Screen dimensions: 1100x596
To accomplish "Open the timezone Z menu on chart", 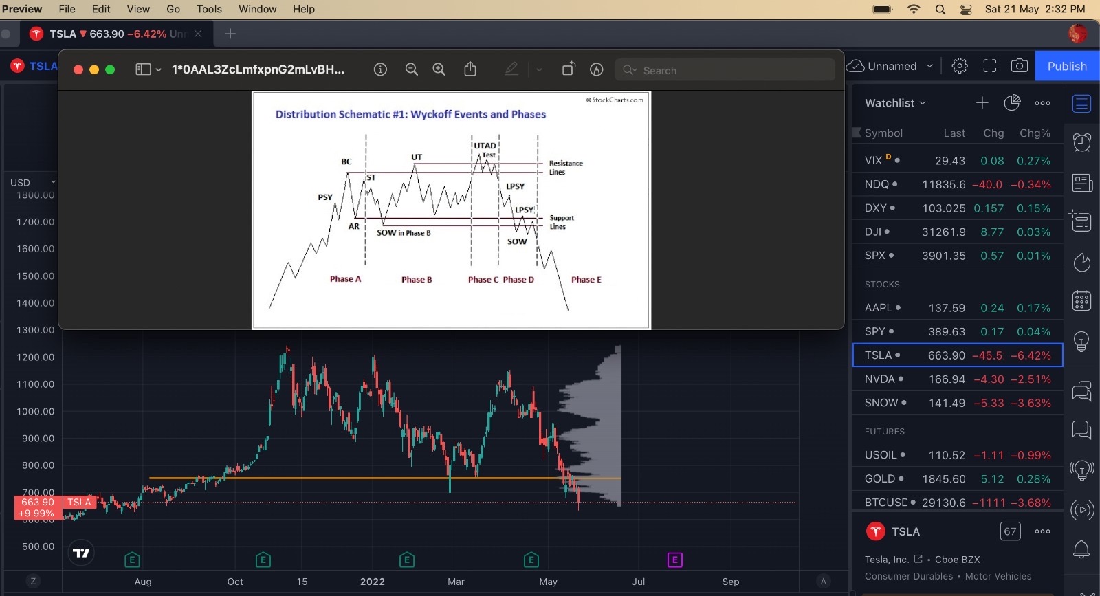I will (x=33, y=581).
